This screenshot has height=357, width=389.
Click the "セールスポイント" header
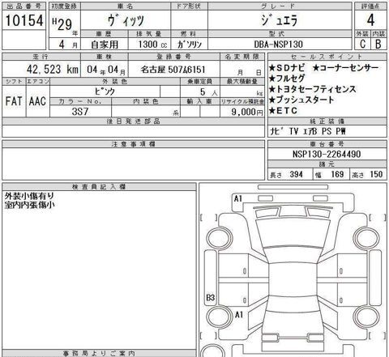(x=327, y=57)
